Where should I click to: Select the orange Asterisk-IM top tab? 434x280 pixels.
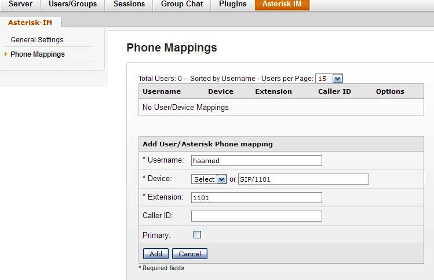282,4
